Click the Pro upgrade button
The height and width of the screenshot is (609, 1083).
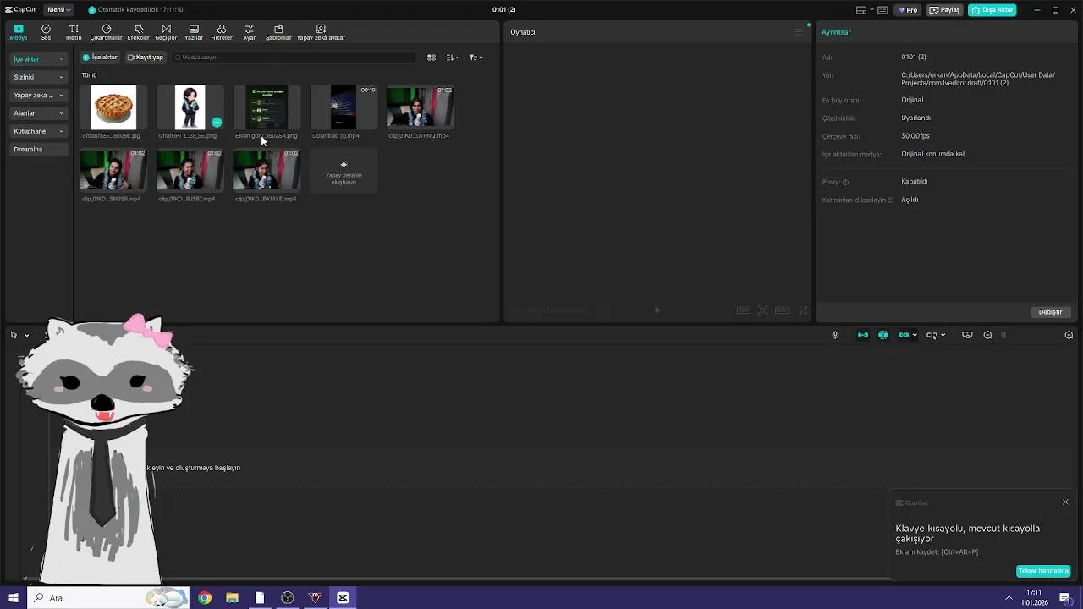[909, 10]
